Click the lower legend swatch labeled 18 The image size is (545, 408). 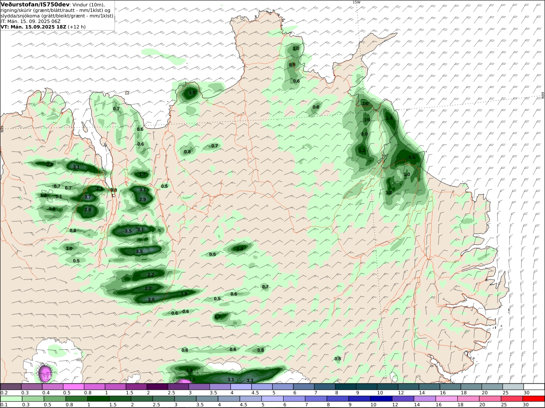(468, 399)
